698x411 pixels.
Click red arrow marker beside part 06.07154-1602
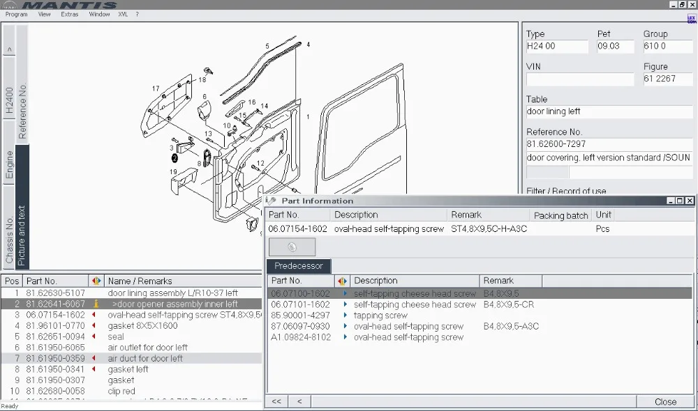pos(95,315)
